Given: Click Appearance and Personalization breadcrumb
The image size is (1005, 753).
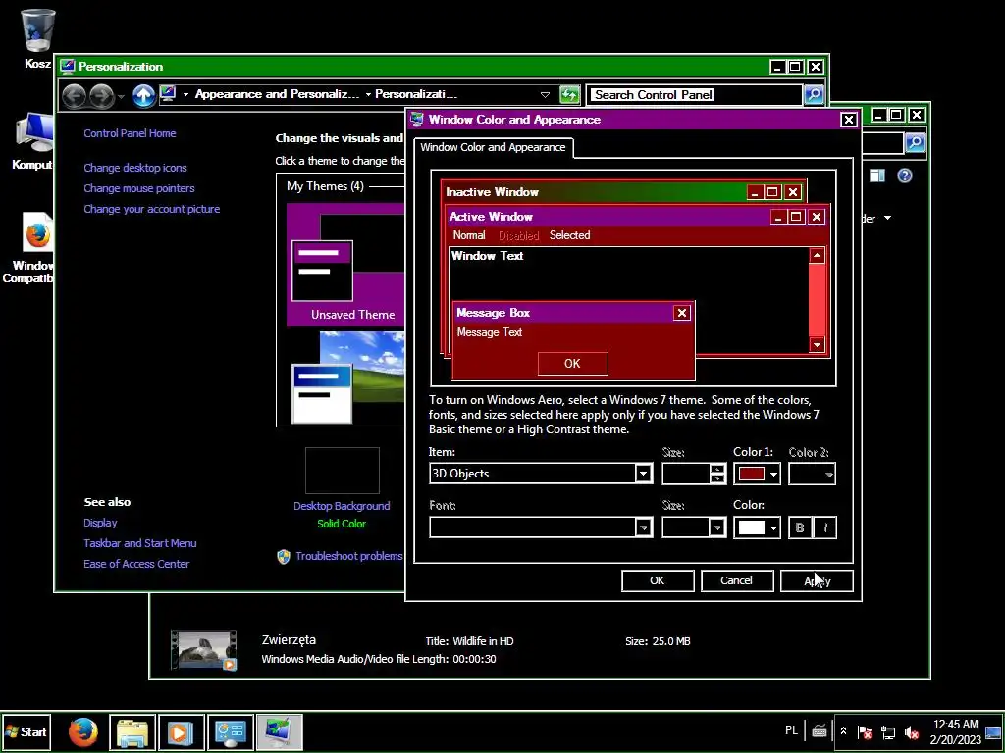Looking at the screenshot, I should point(277,94).
